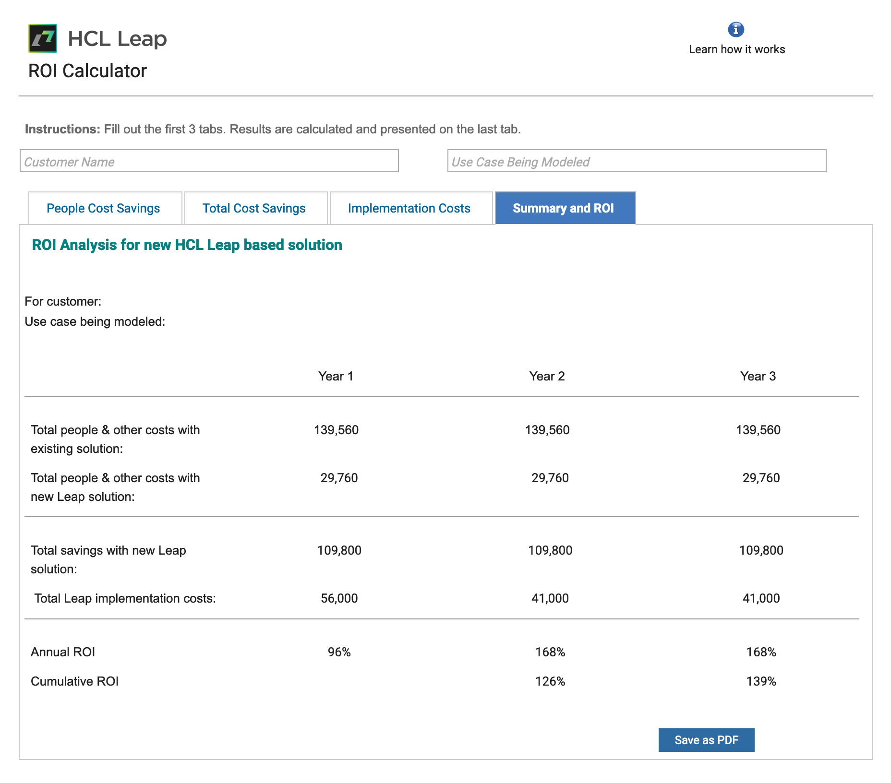Go to the Implementation Costs tab

[x=411, y=208]
